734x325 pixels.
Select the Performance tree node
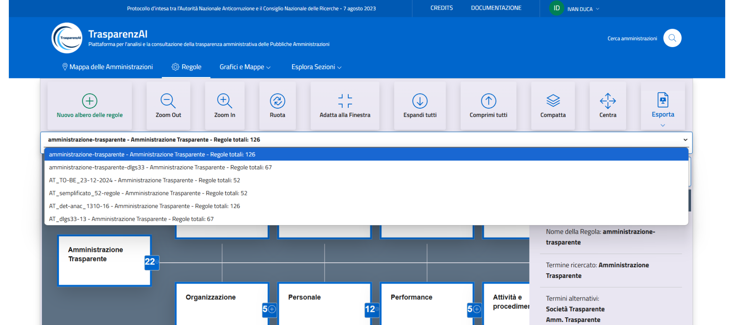427,304
